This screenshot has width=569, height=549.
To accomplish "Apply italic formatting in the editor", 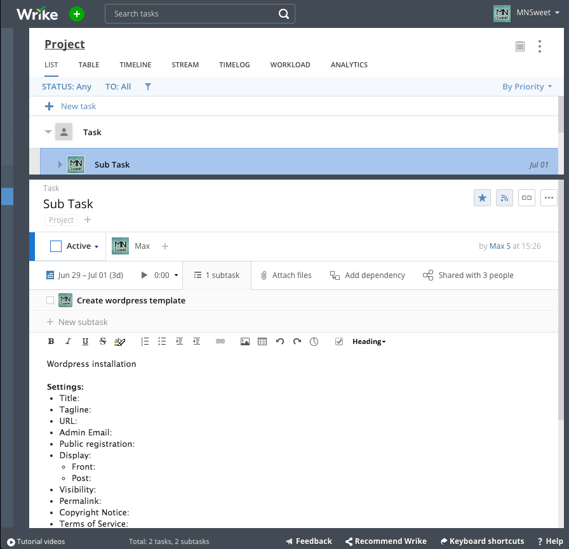I will pyautogui.click(x=68, y=341).
